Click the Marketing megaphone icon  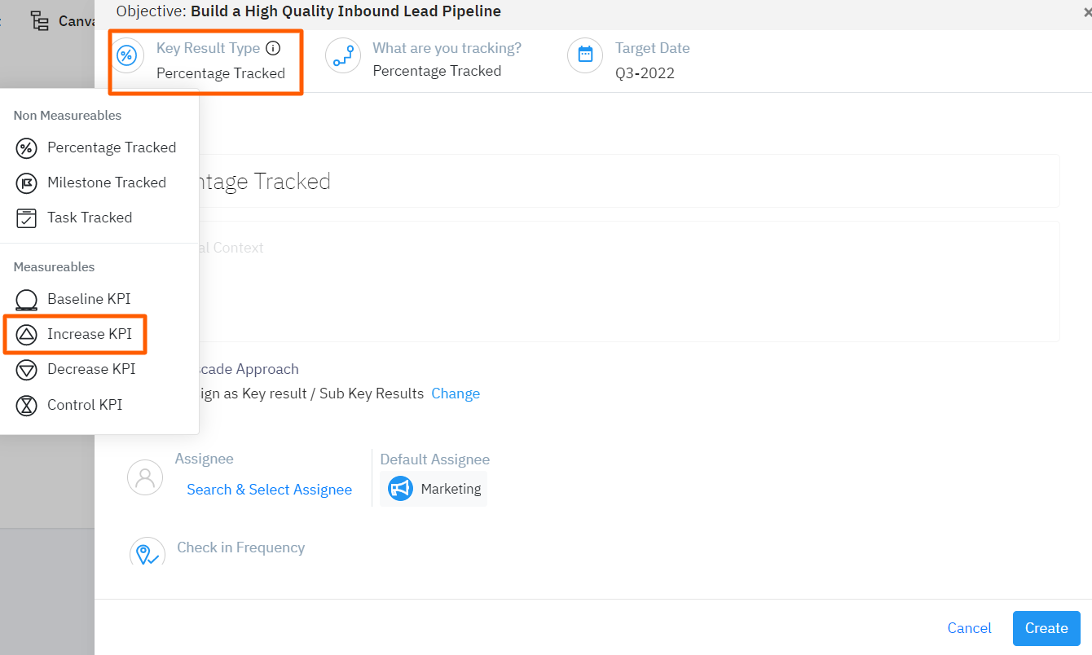pyautogui.click(x=400, y=489)
